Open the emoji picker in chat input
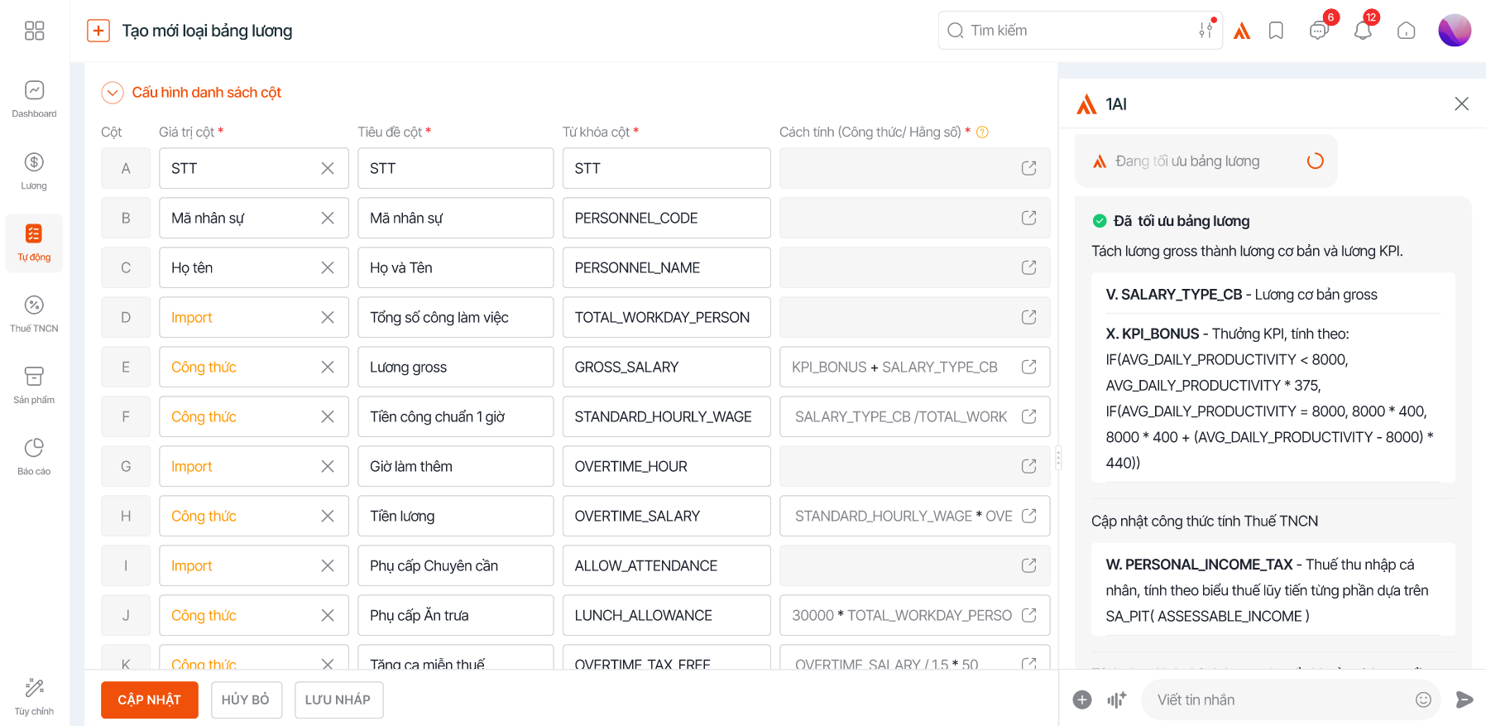The height and width of the screenshot is (726, 1486). pos(1423,700)
